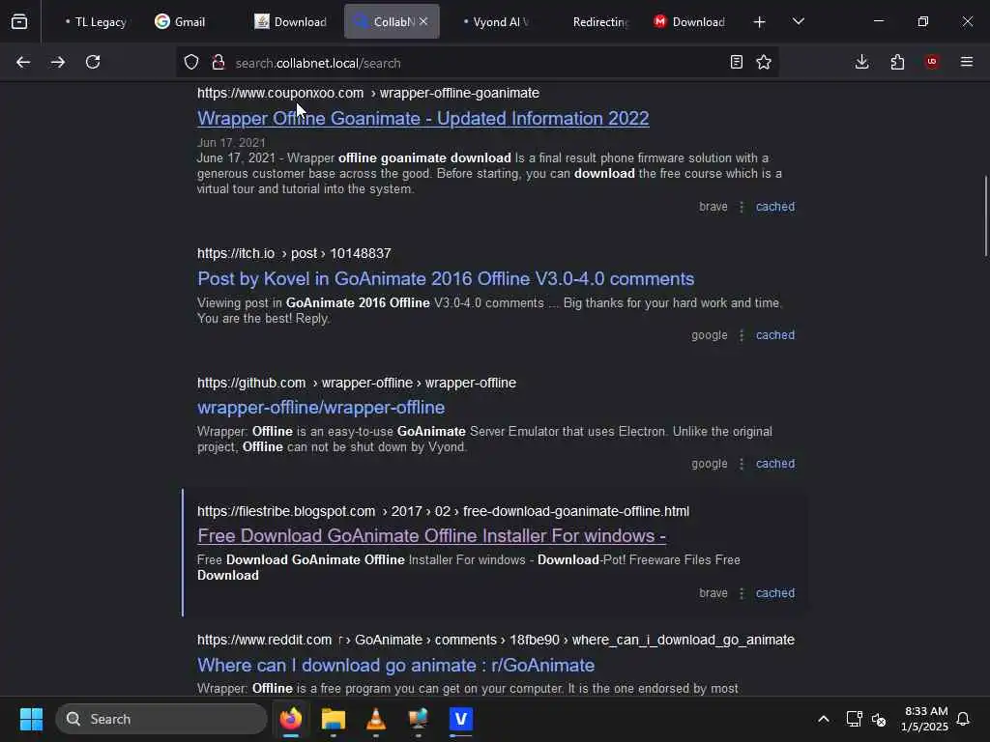Open the blue V app on taskbar
This screenshot has width=990, height=742.
pyautogui.click(x=461, y=719)
